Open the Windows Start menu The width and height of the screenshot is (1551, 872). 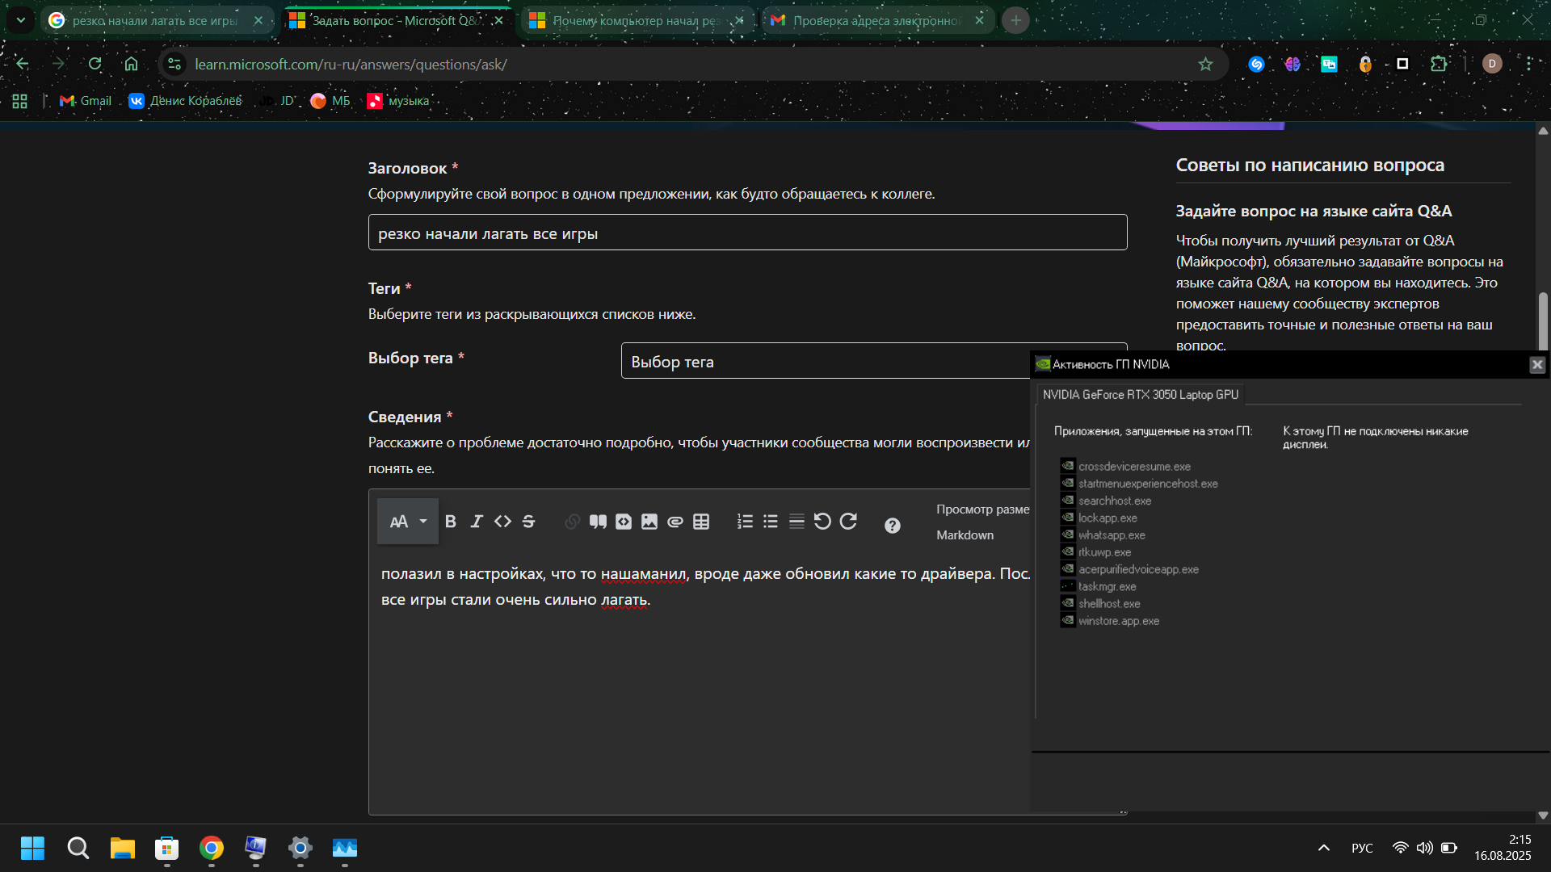click(32, 848)
